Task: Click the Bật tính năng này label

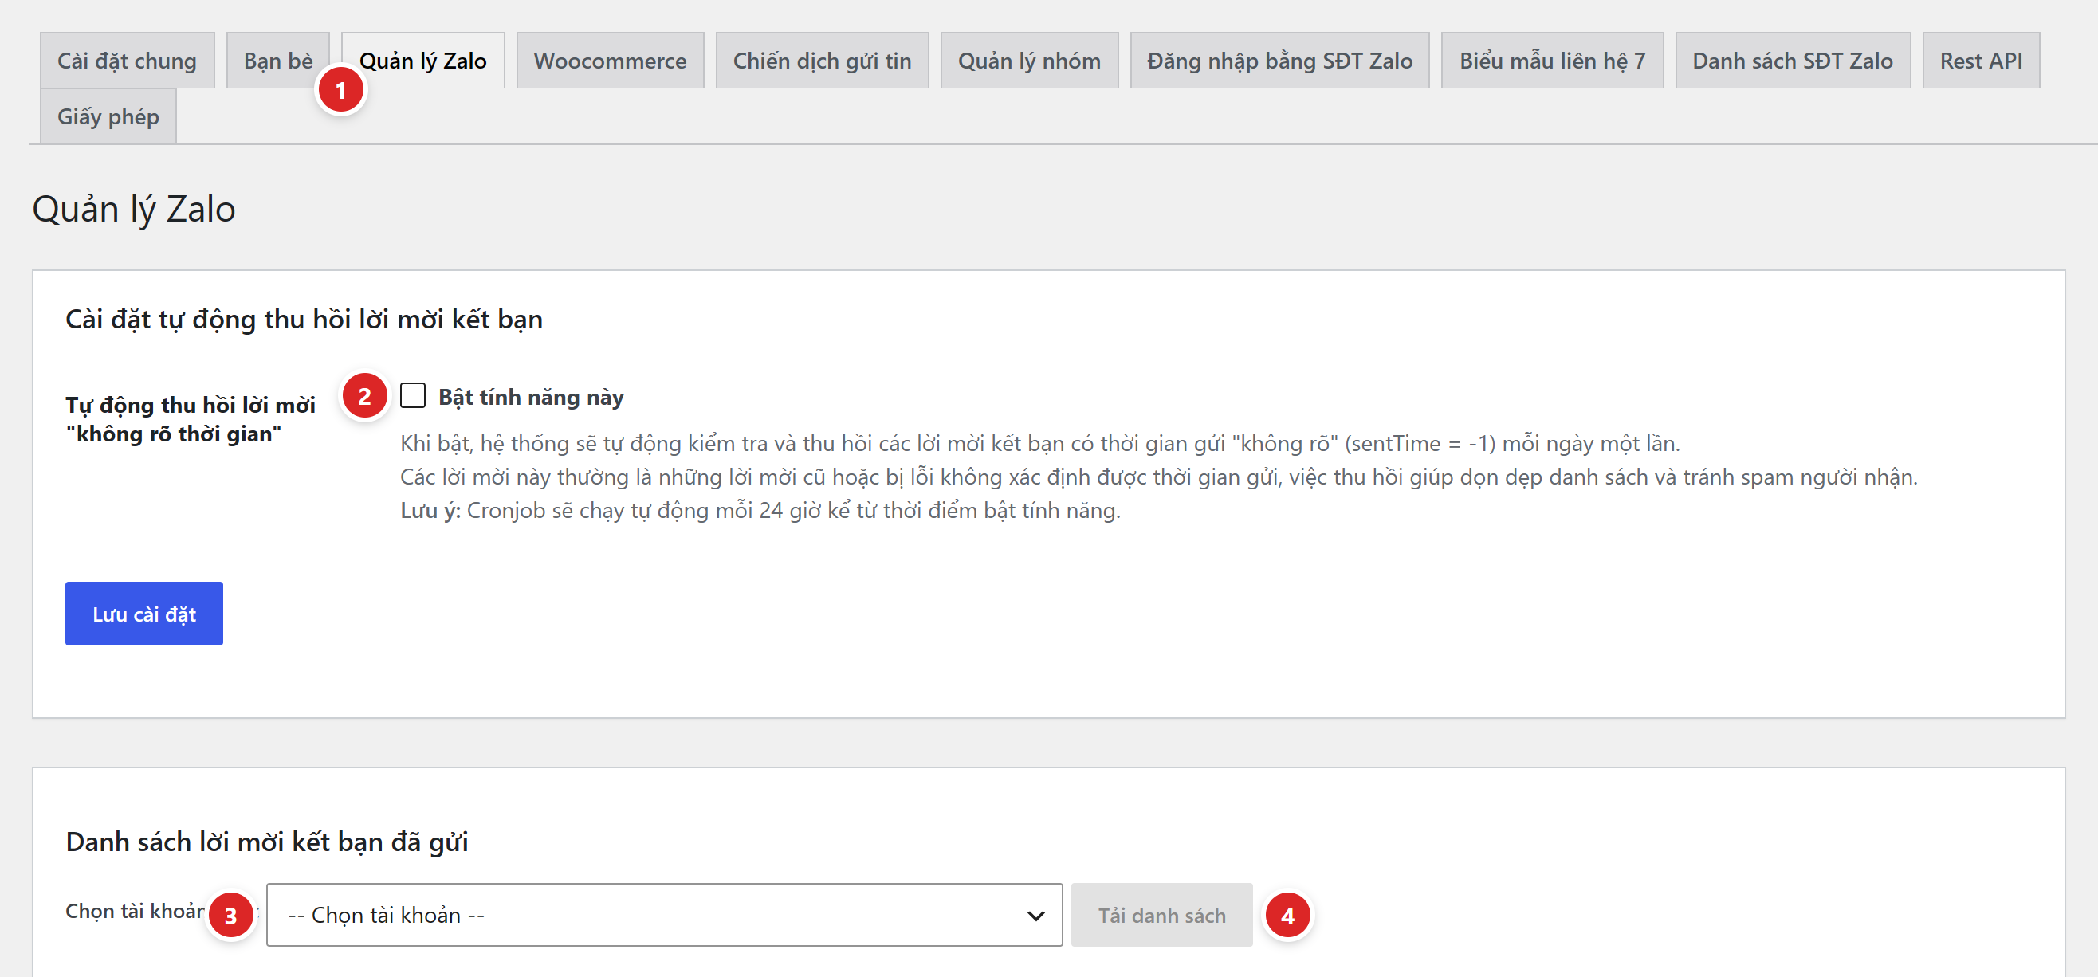Action: [531, 398]
